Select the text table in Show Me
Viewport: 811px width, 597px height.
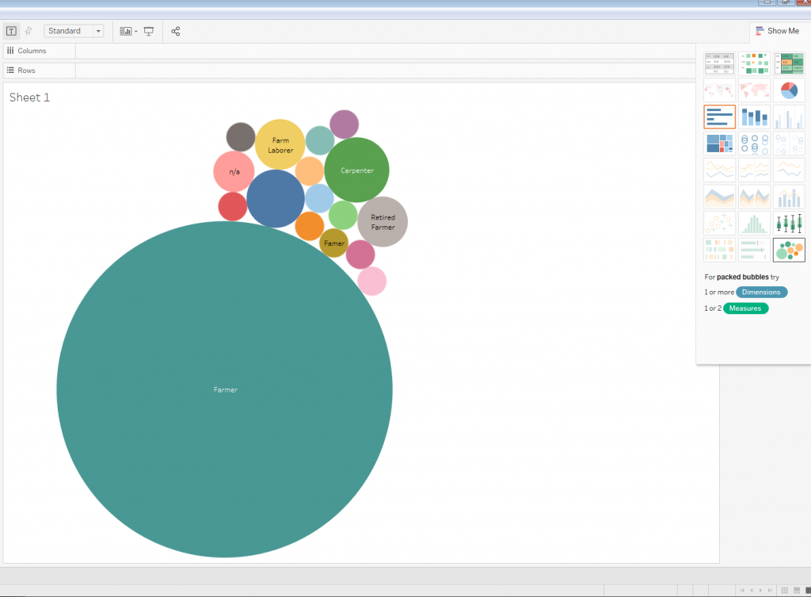tap(719, 63)
